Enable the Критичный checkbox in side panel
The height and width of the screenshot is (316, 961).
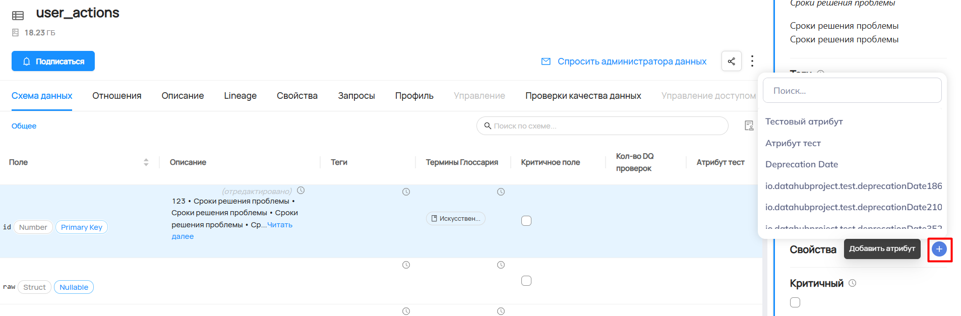795,302
